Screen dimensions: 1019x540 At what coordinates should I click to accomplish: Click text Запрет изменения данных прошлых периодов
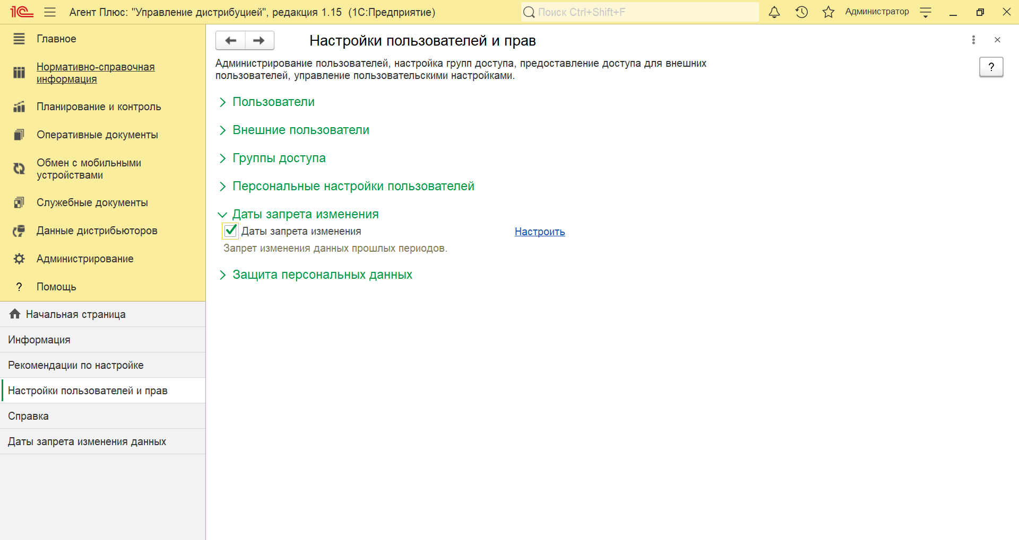click(x=335, y=248)
